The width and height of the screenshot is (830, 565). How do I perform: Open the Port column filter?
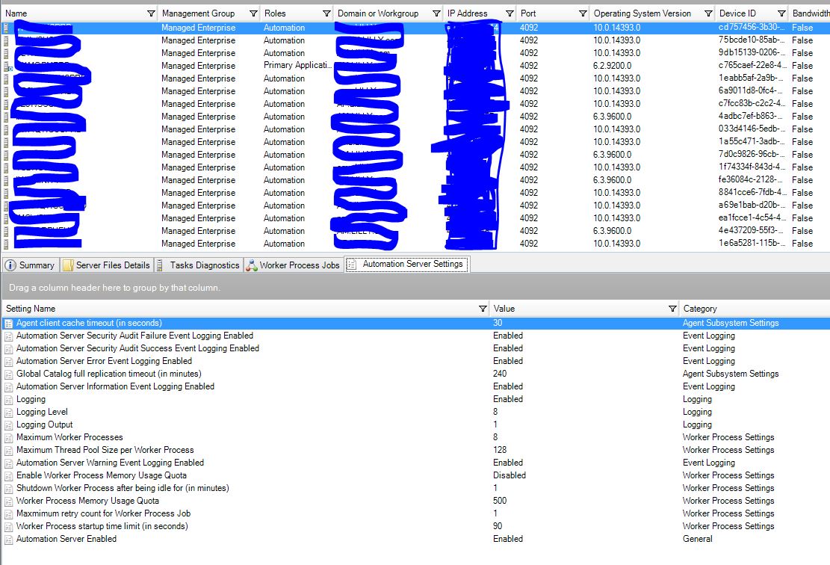582,13
